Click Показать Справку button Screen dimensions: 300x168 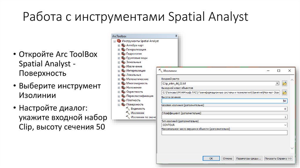(x=278, y=158)
